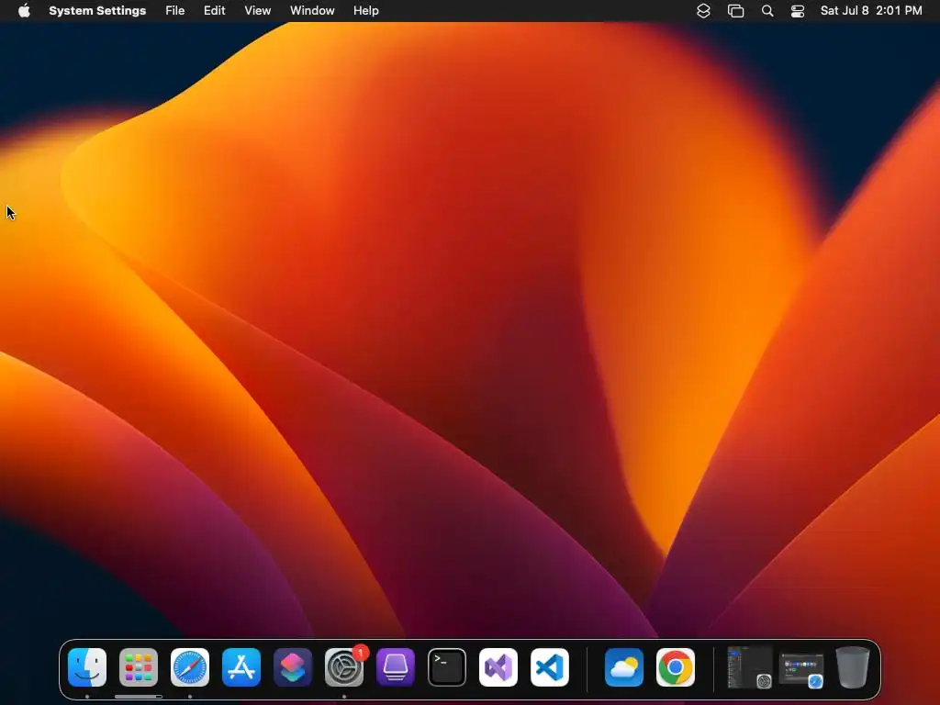Restore minimized Safari window thumbnail in Dock
This screenshot has width=940, height=705.
pyautogui.click(x=801, y=669)
